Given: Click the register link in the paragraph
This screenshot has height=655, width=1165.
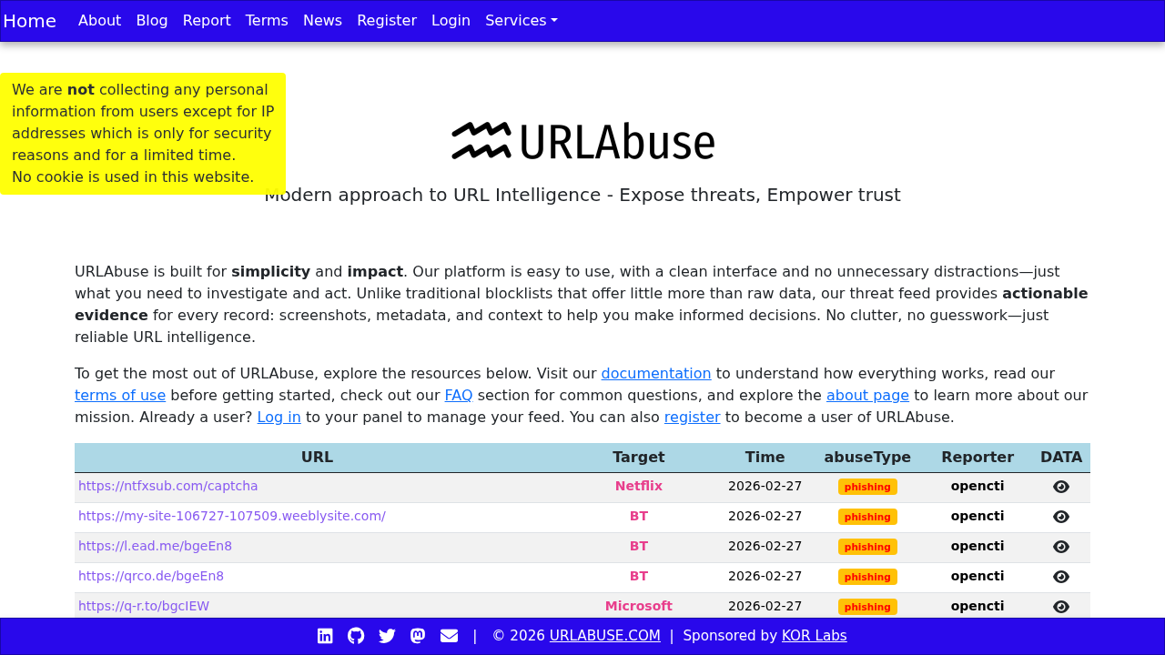Looking at the screenshot, I should pos(692,417).
